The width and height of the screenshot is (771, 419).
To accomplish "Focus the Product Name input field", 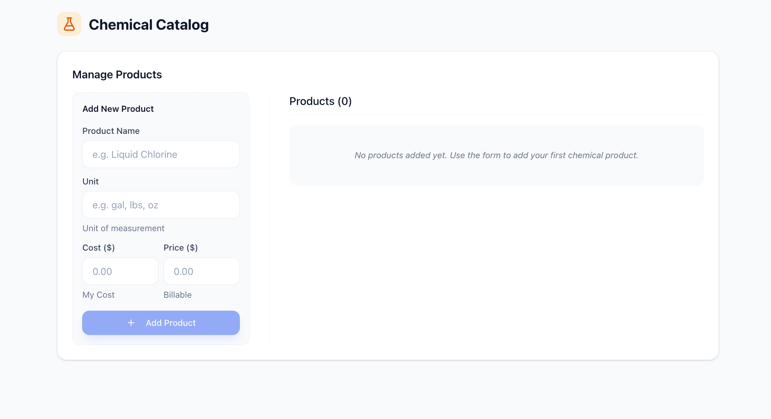I will [161, 154].
